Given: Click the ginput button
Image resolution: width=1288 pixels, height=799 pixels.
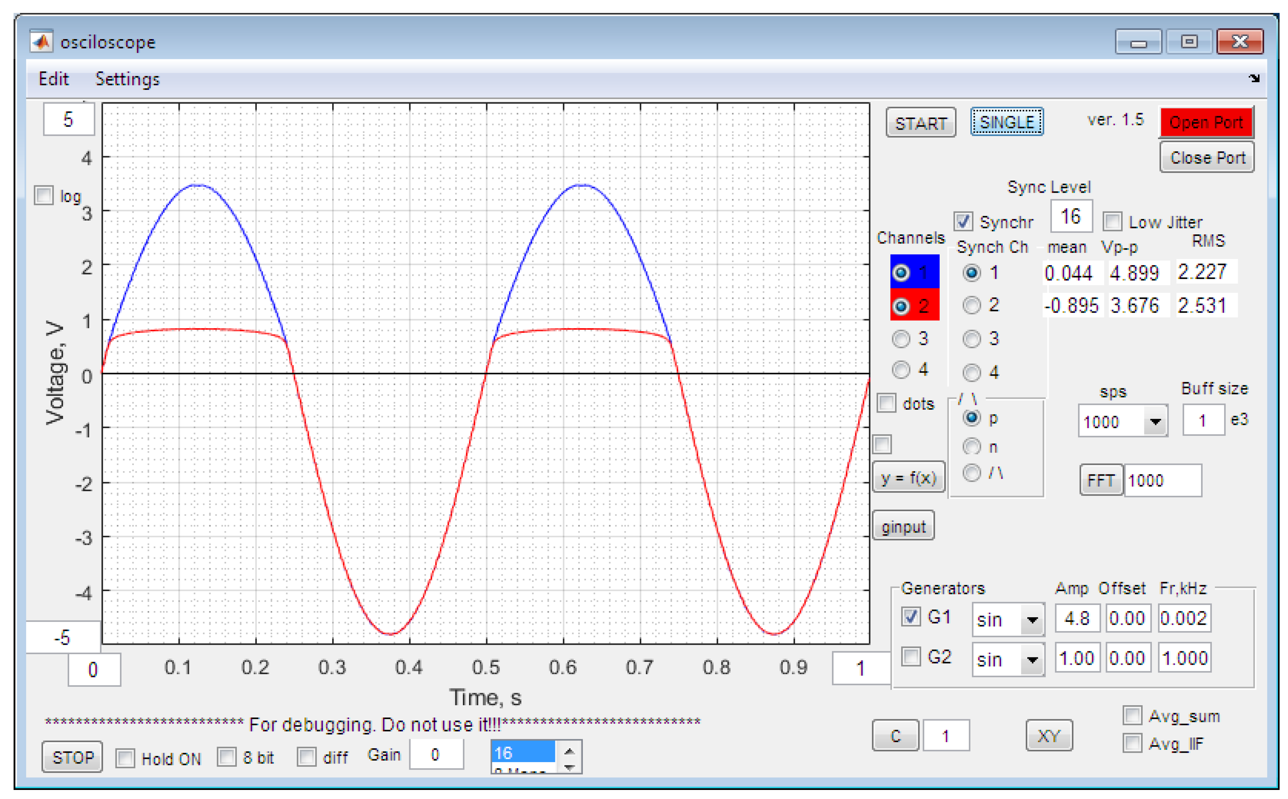Looking at the screenshot, I should click(903, 526).
